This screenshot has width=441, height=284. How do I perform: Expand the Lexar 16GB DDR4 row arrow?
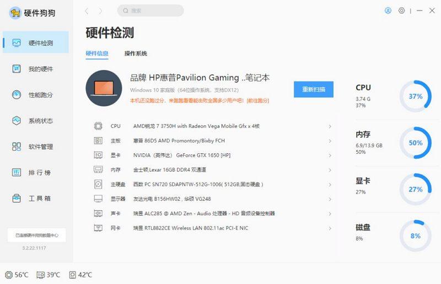click(330, 170)
